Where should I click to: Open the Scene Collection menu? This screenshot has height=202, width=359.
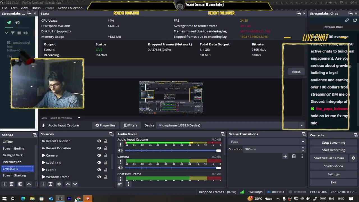(70, 8)
